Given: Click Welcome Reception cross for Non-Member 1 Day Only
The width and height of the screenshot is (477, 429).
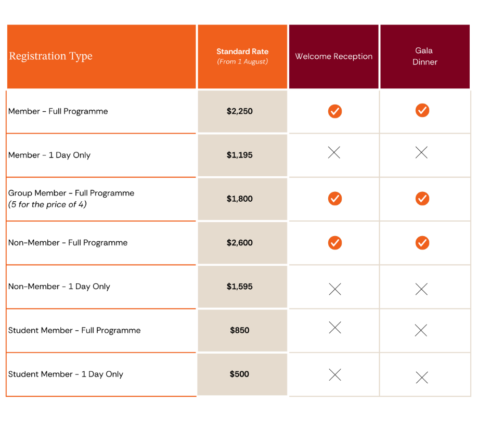Looking at the screenshot, I should click(x=335, y=289).
